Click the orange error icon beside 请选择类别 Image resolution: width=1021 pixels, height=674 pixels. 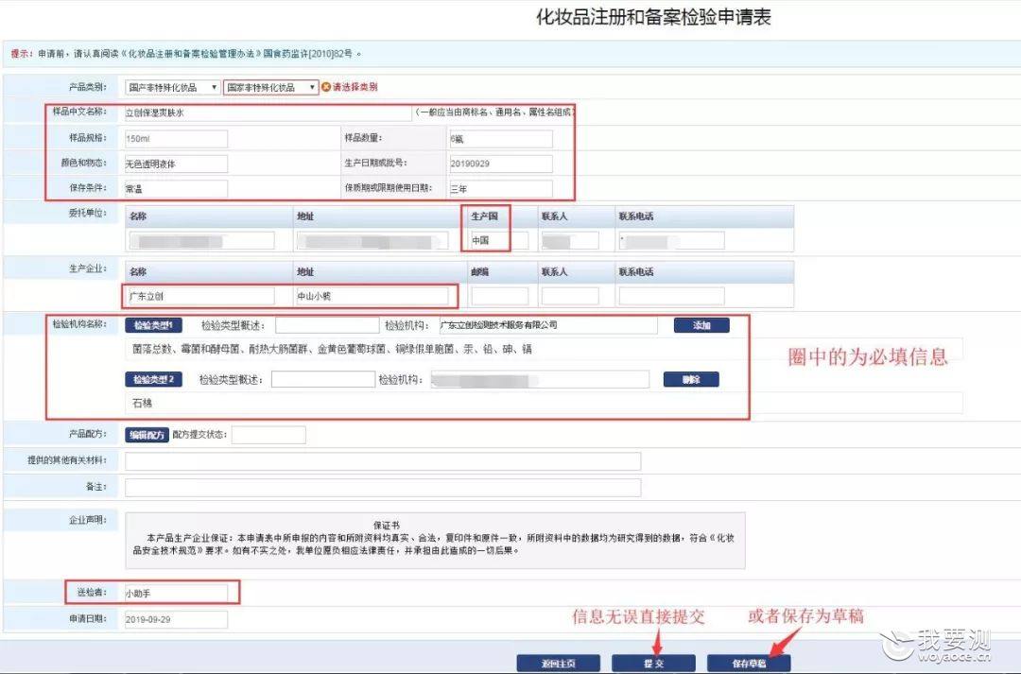coord(326,87)
